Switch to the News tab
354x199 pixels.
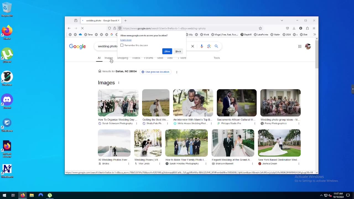160,58
